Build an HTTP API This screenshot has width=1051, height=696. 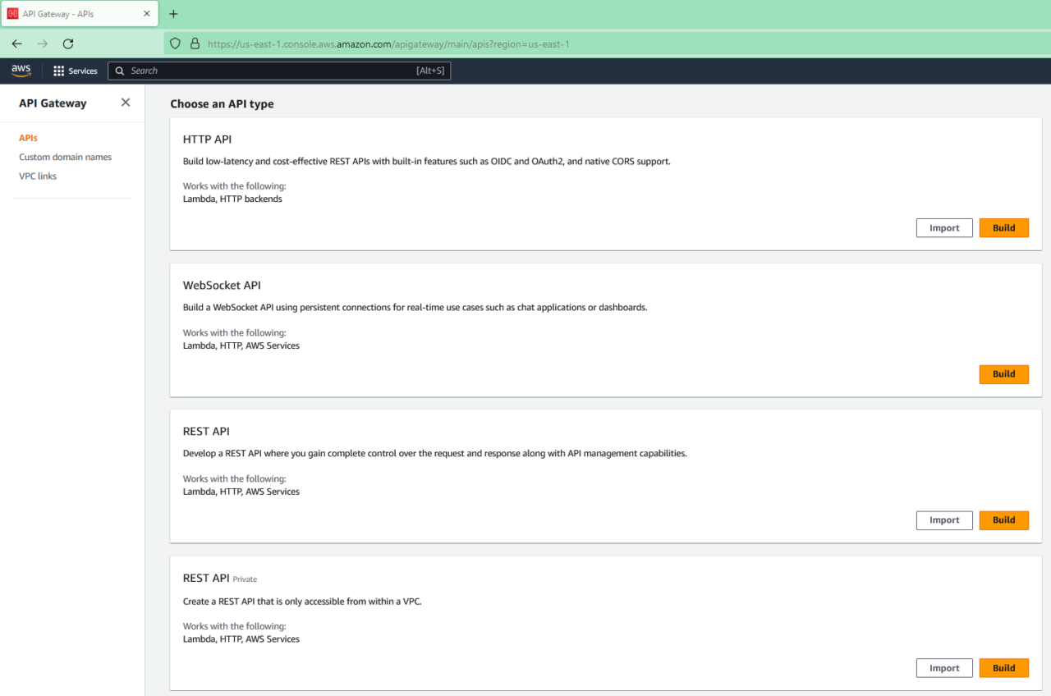click(1003, 228)
